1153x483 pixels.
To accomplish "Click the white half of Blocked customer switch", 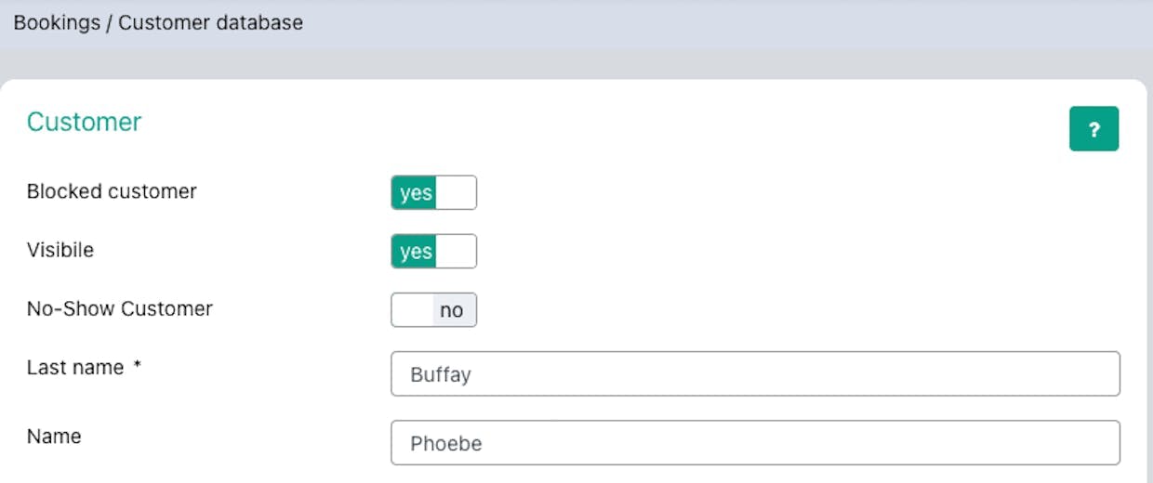I will point(456,192).
